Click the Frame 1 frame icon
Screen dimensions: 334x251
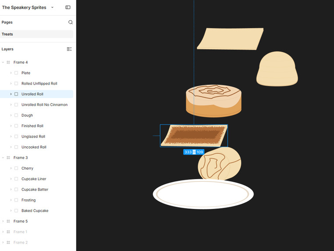pos(8,232)
